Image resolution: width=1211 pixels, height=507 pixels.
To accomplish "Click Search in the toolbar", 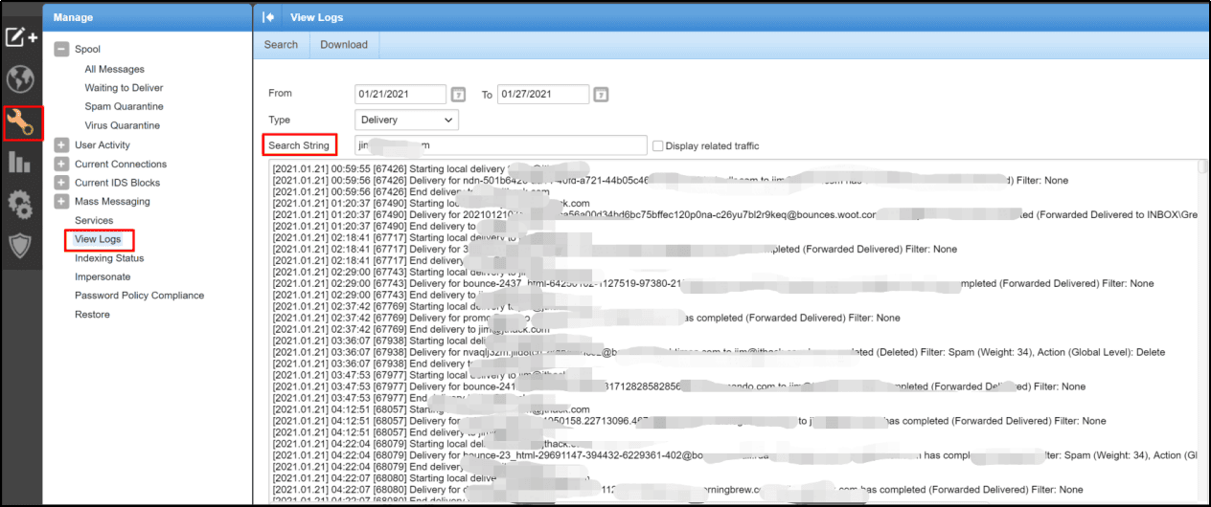I will tap(281, 45).
